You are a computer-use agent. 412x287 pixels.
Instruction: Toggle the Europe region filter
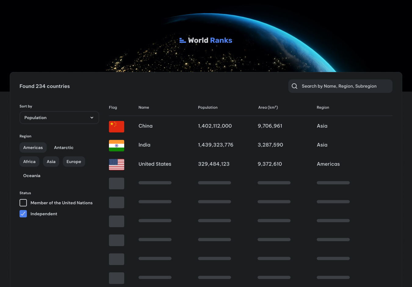74,162
